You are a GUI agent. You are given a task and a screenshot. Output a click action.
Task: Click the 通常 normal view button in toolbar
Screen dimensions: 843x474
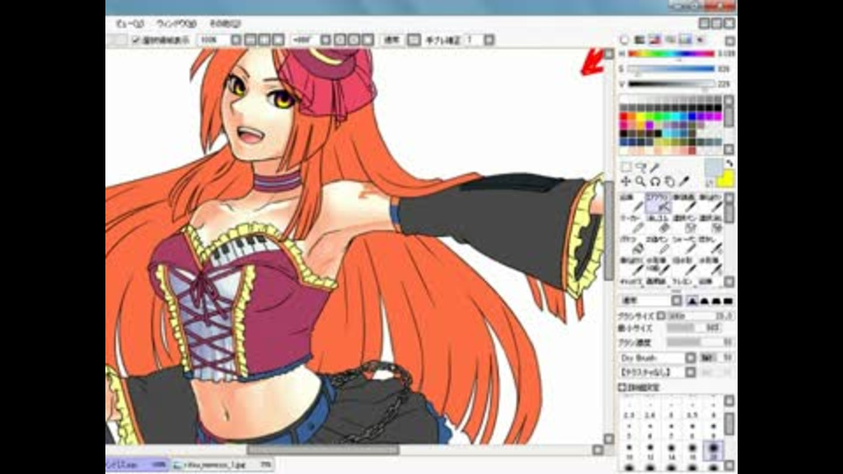[x=392, y=39]
